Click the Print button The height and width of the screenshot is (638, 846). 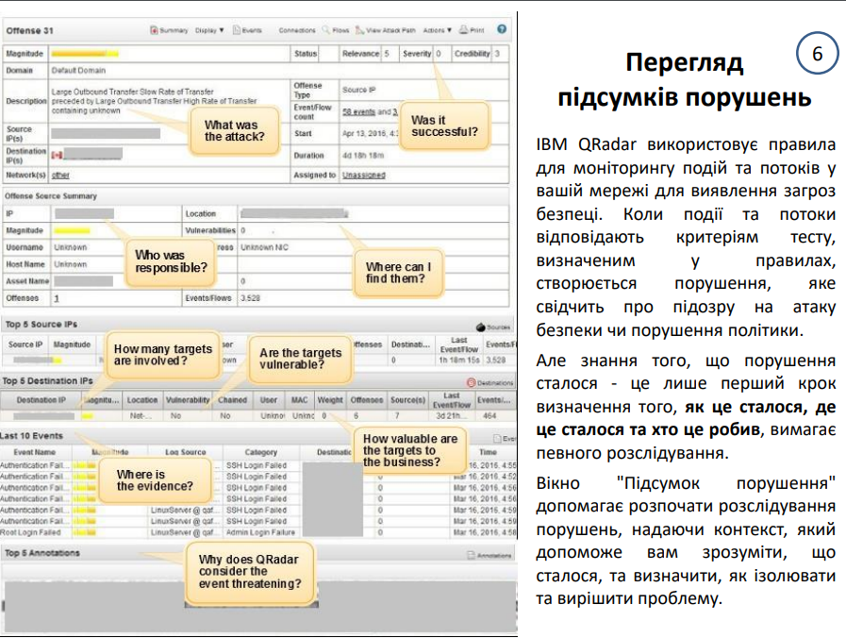click(x=472, y=30)
